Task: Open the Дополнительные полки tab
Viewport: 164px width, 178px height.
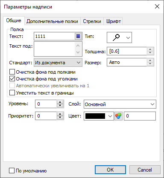Action: click(52, 21)
